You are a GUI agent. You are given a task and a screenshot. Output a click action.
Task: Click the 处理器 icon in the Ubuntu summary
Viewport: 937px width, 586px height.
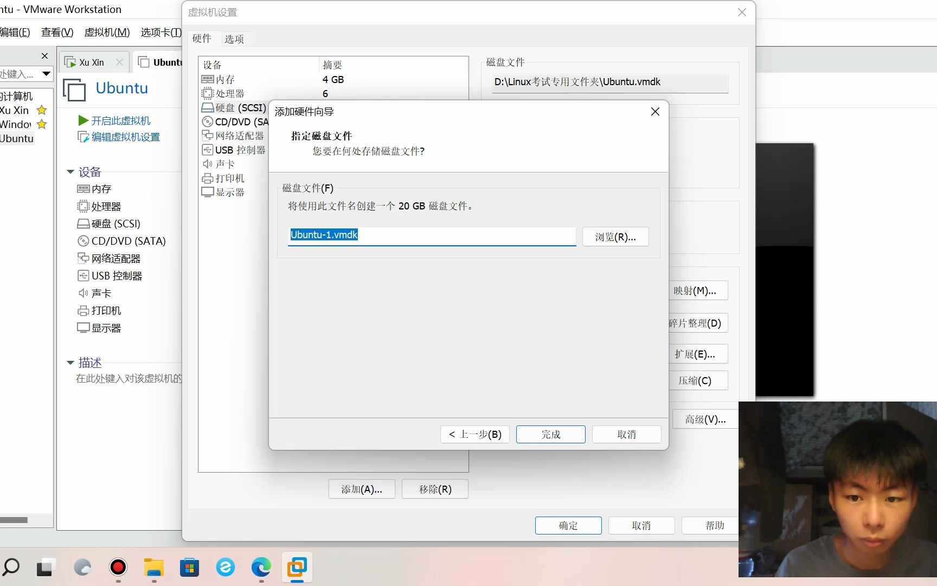(x=83, y=206)
